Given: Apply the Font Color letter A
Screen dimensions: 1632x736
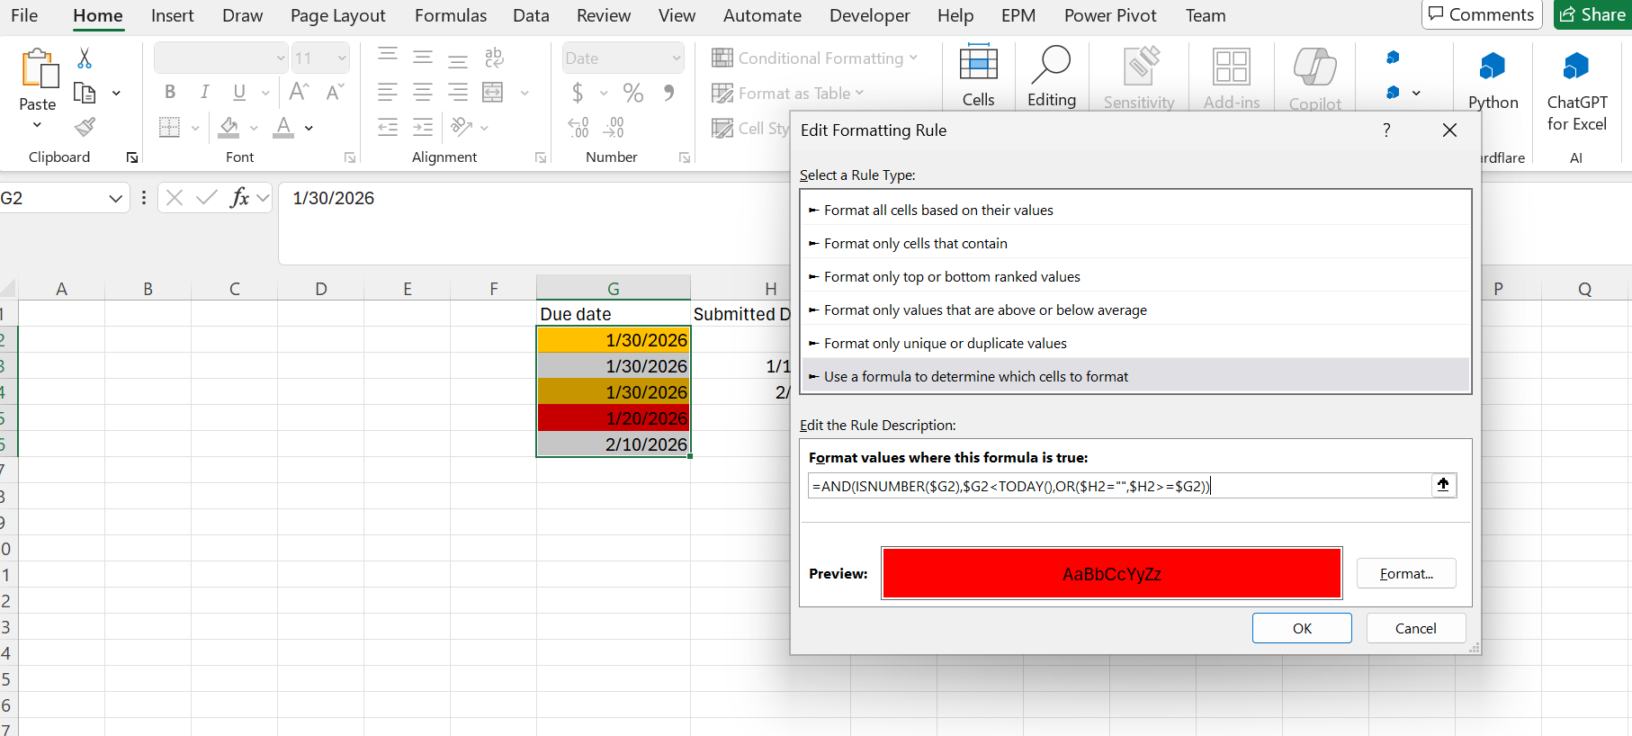Looking at the screenshot, I should pyautogui.click(x=284, y=127).
